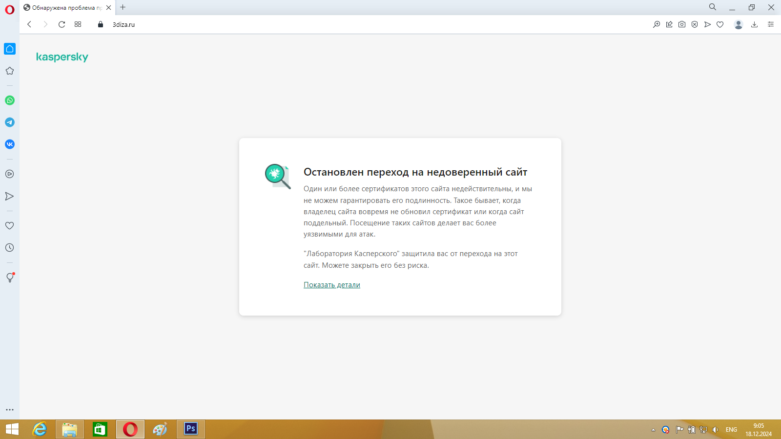Close the Kaspersky warning tab
The width and height of the screenshot is (781, 439).
click(108, 7)
